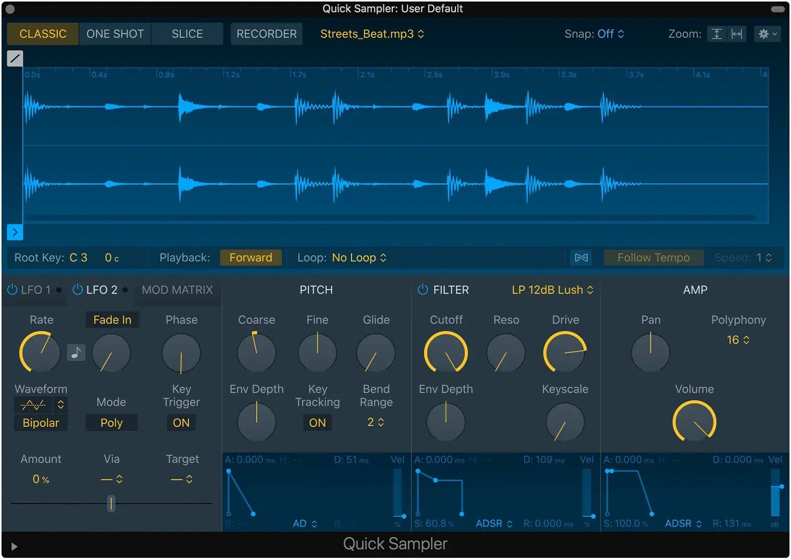The image size is (791, 560).
Task: Click the horizontal zoom icon
Action: click(737, 34)
